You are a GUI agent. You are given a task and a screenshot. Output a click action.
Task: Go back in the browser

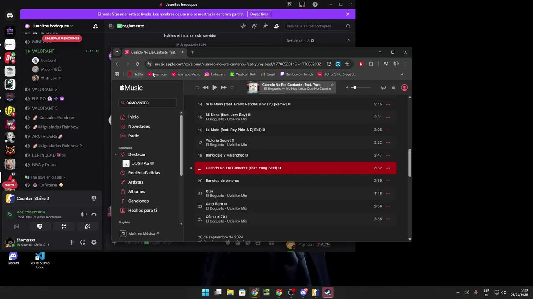pyautogui.click(x=117, y=64)
